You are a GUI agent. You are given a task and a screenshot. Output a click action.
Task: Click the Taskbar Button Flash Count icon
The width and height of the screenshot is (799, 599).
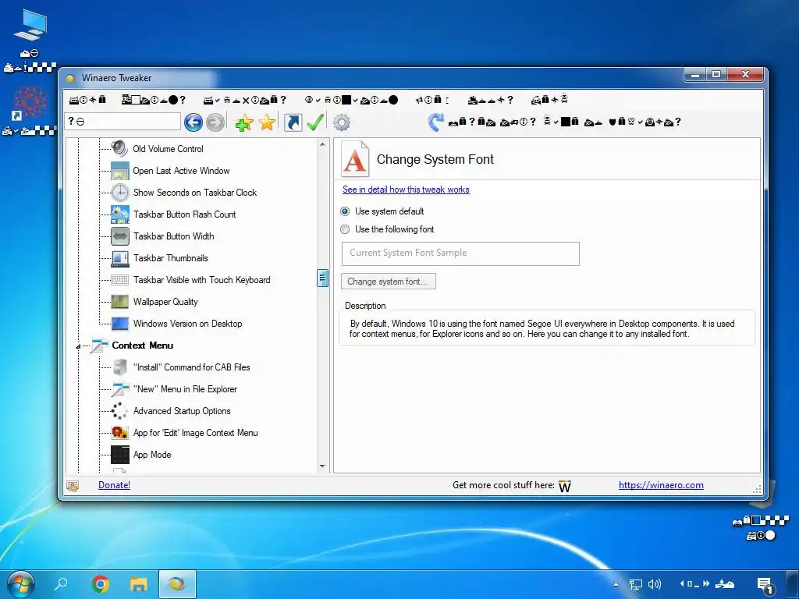click(x=119, y=214)
